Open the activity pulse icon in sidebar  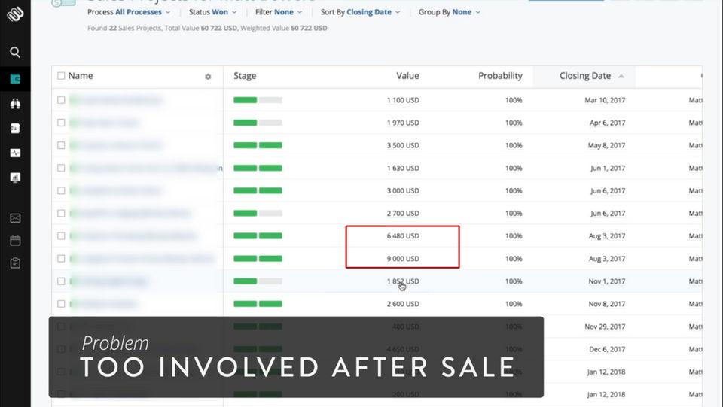coord(15,153)
